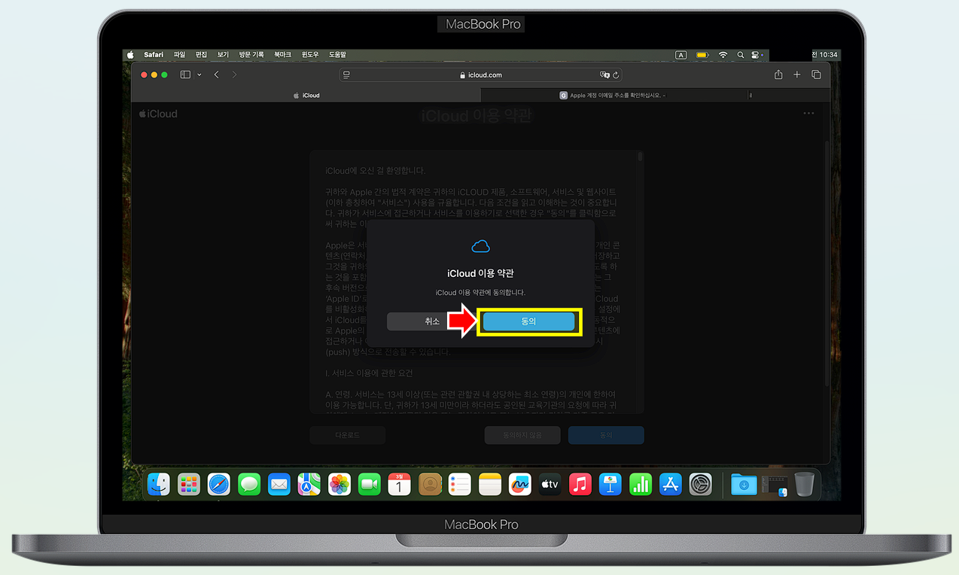Go back with the Safari back arrow
The height and width of the screenshot is (575, 959).
(217, 75)
